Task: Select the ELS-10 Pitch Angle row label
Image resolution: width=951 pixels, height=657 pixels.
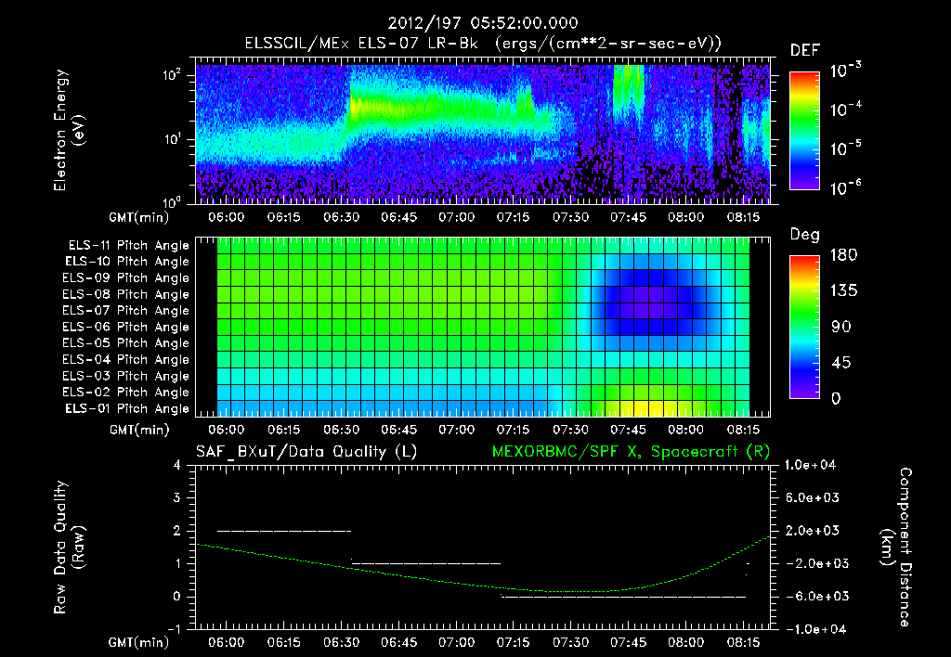Action: 127,262
